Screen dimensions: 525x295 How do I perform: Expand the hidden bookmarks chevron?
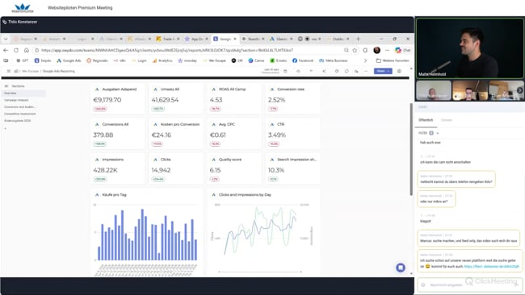point(365,60)
